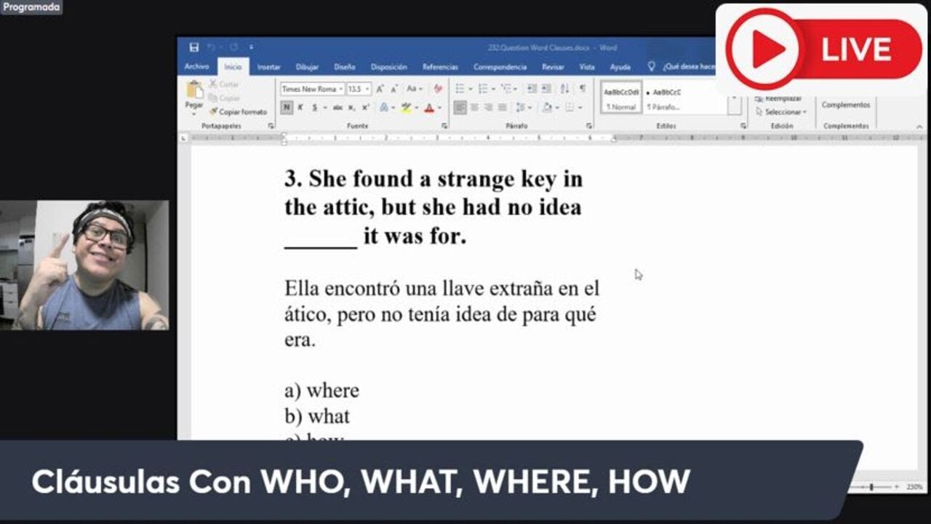Toggle left paragraph alignment
The image size is (931, 524).
pos(460,108)
